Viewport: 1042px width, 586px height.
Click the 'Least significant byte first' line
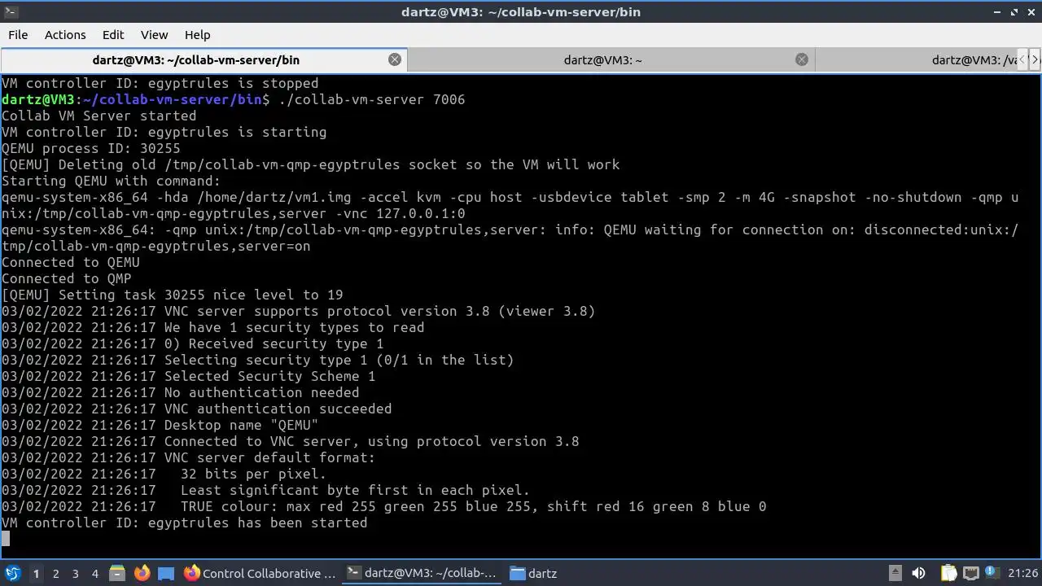(x=266, y=490)
